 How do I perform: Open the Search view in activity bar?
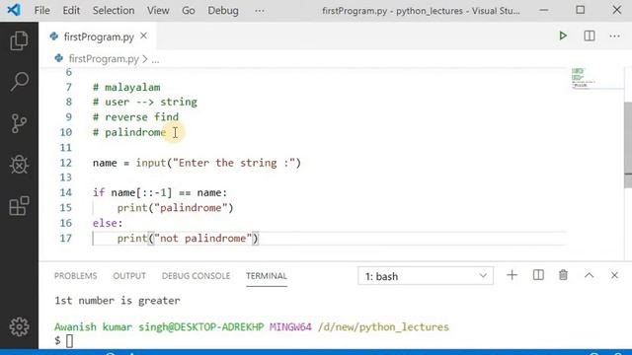pos(19,82)
